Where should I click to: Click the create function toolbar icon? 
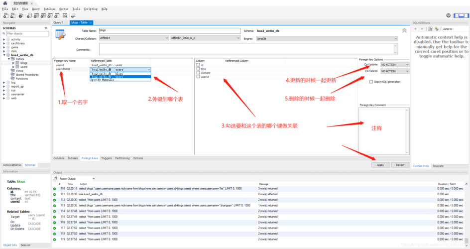pyautogui.click(x=57, y=15)
